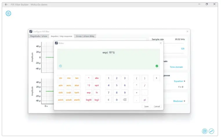Click the backspace delete key icon
The height and width of the screenshot is (138, 221).
coord(125,100)
